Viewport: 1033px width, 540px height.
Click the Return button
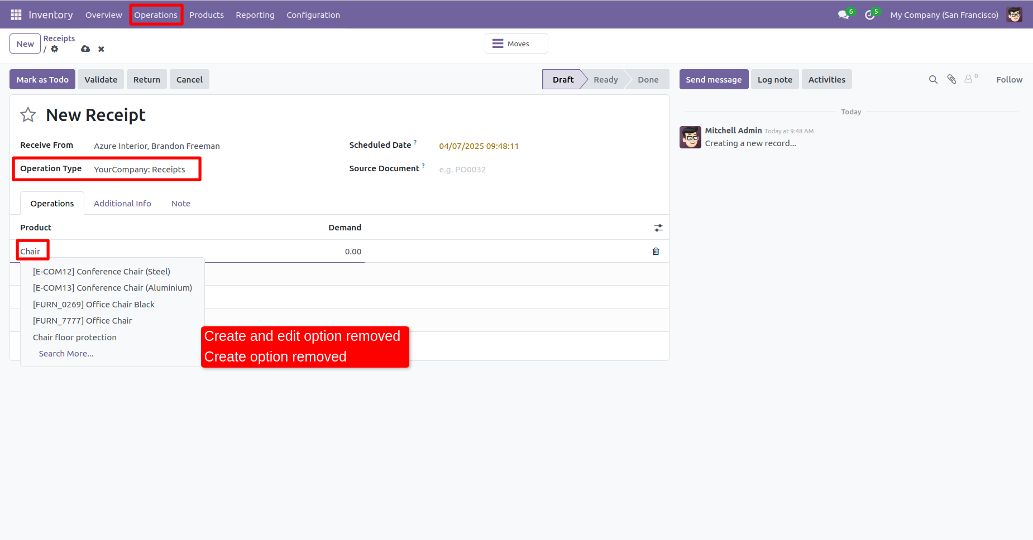pyautogui.click(x=147, y=80)
